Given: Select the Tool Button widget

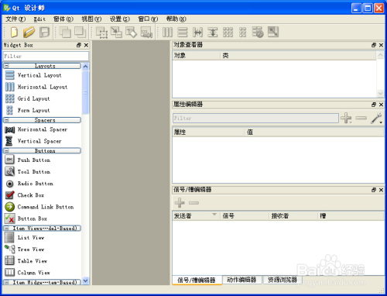Looking at the screenshot, I should tap(34, 171).
